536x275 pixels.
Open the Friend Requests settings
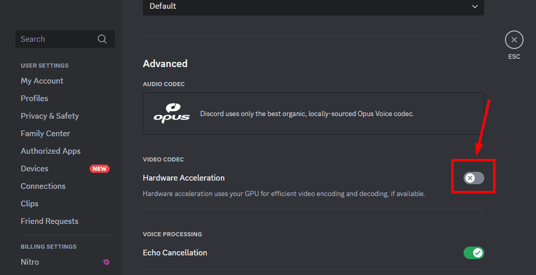click(50, 221)
